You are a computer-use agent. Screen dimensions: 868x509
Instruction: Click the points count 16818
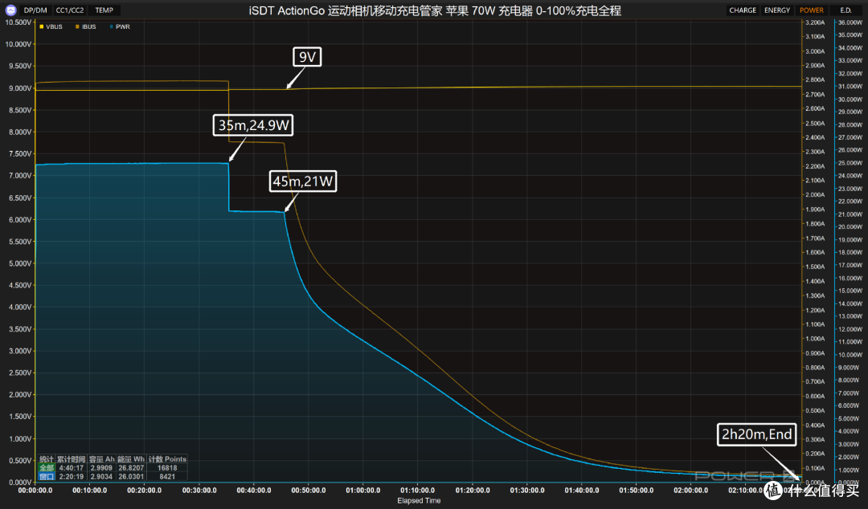[167, 468]
